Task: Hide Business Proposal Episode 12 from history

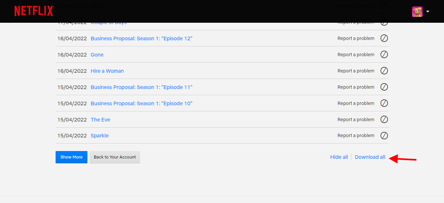Action: click(x=384, y=38)
